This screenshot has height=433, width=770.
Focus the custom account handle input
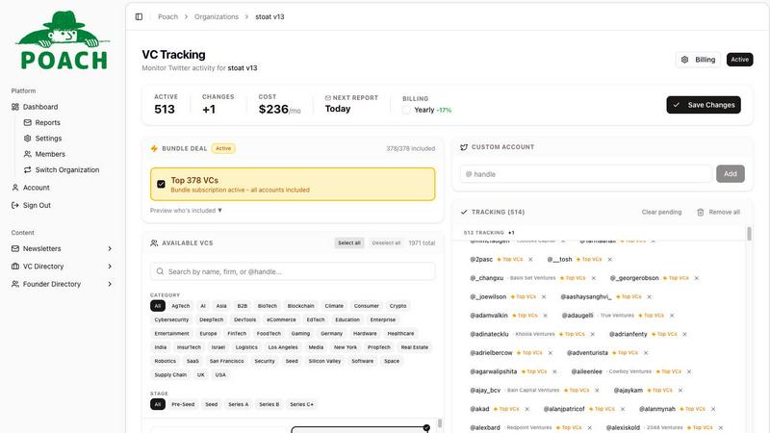pos(586,174)
